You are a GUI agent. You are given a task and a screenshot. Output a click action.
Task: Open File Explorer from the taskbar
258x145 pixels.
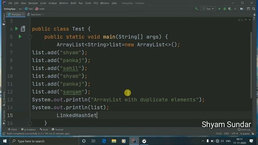pos(114,141)
